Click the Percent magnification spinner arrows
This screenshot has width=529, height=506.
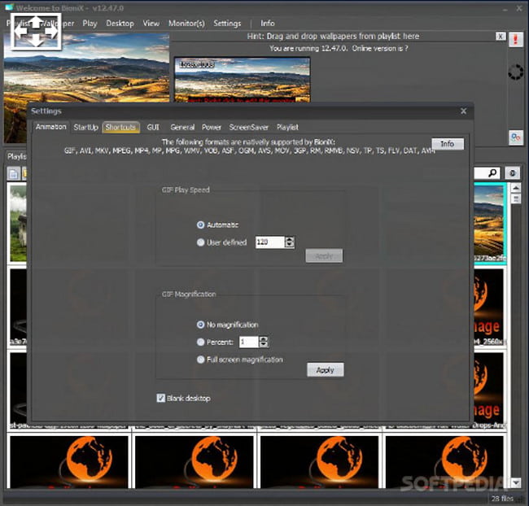(263, 342)
